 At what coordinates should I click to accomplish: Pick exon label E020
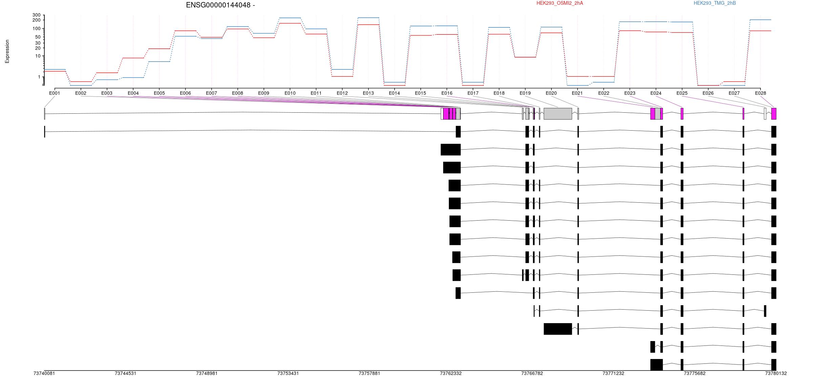coord(551,93)
